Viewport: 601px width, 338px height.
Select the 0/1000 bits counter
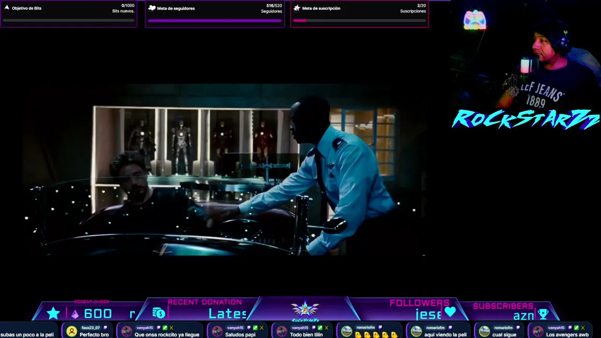click(128, 6)
